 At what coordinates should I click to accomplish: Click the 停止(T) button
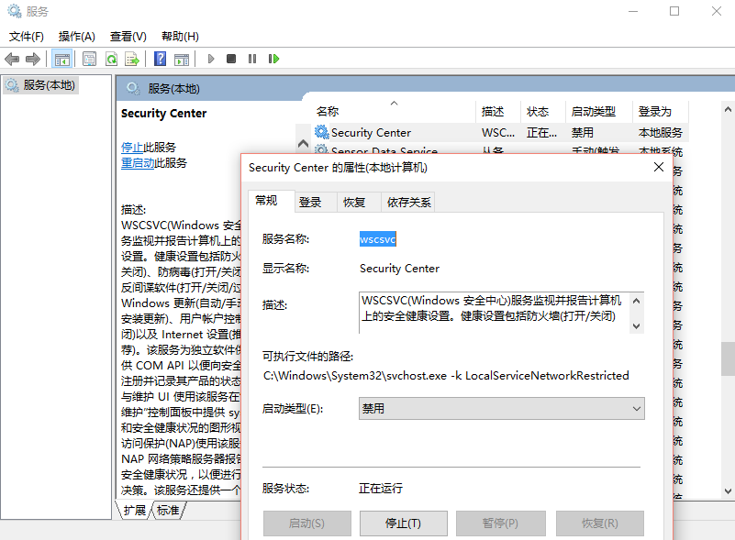click(403, 523)
